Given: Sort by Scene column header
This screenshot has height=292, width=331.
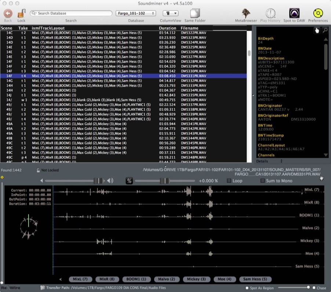Looking at the screenshot, I should (x=7, y=28).
